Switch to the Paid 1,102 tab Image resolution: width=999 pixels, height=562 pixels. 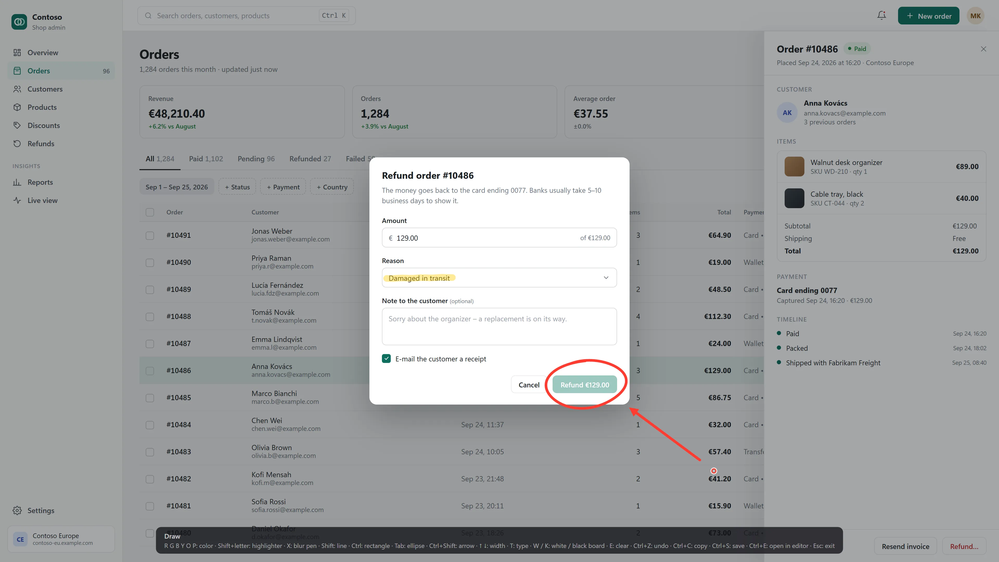coord(206,159)
